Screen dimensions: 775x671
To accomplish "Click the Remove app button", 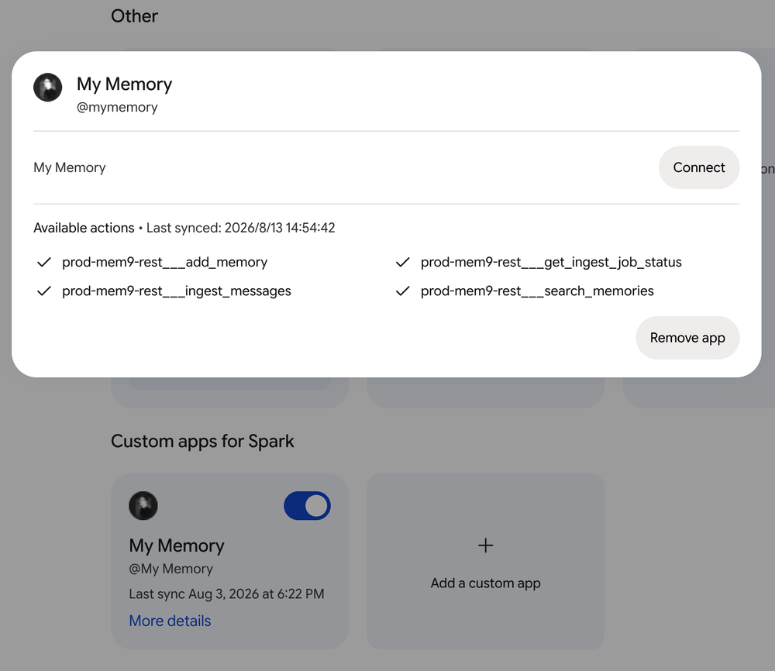I will click(687, 338).
